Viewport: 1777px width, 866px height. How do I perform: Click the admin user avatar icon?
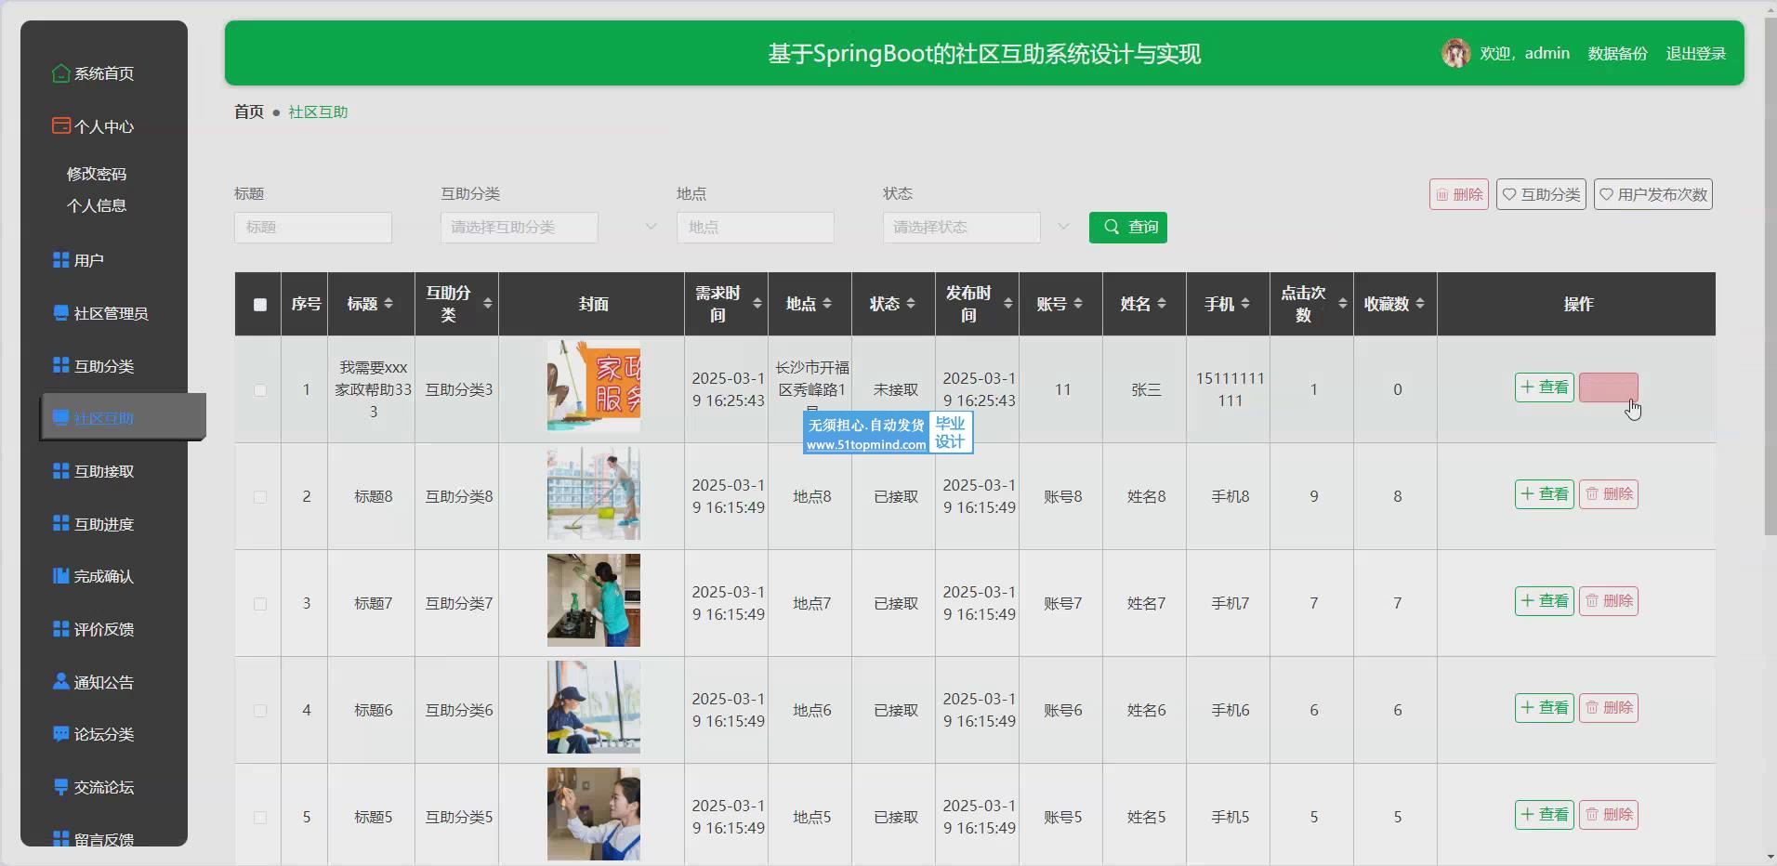click(x=1455, y=53)
